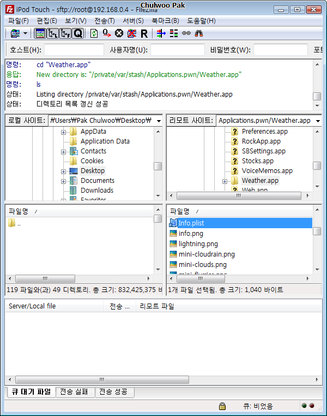The image size is (327, 416).
Task: Refresh the file and folder lists
Action: click(x=94, y=33)
